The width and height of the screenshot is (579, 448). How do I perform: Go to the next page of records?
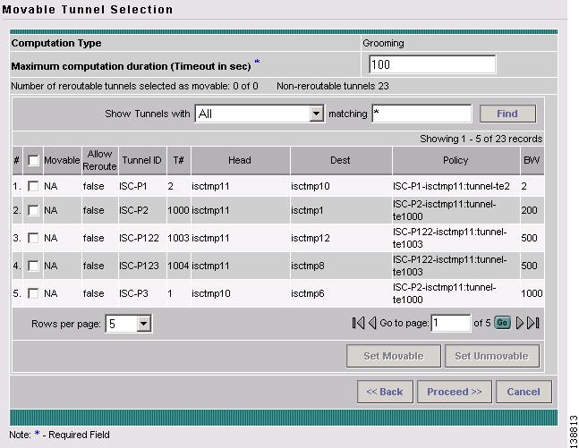[520, 324]
